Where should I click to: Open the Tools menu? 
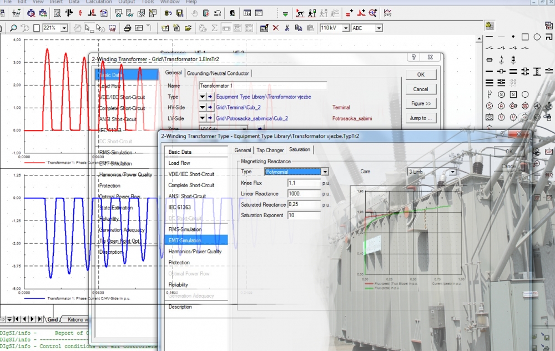148,2
